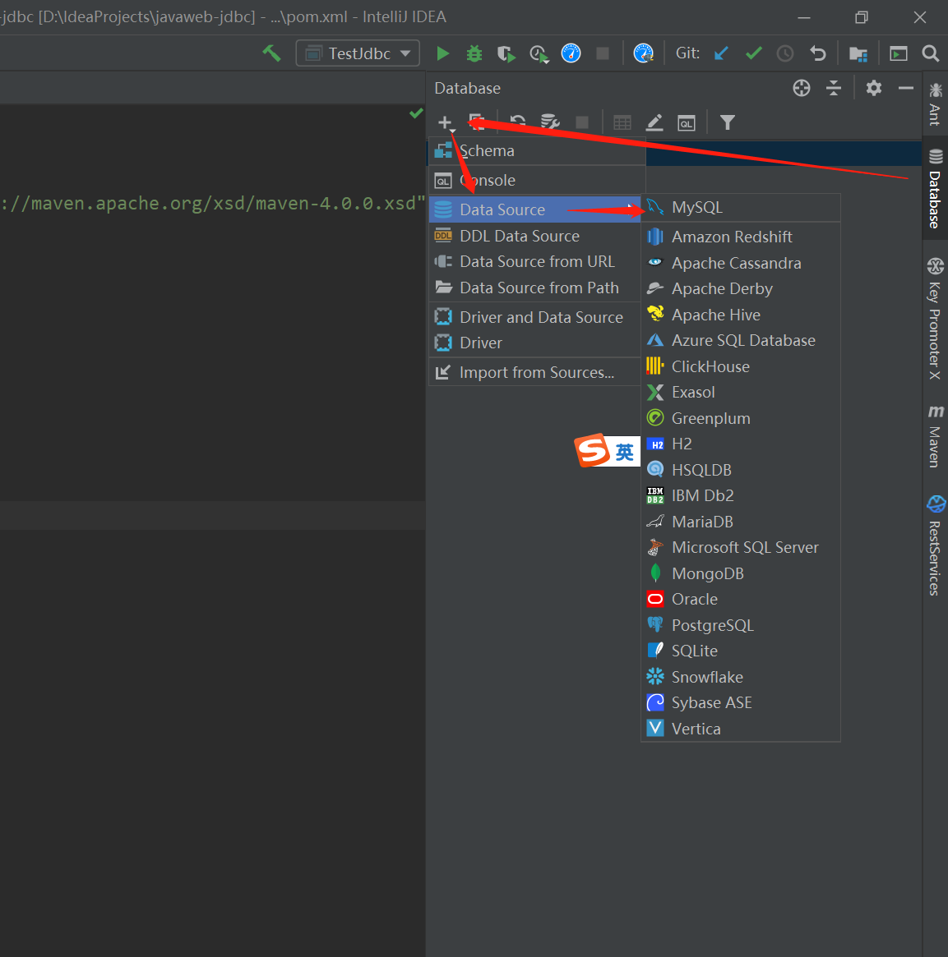948x957 pixels.
Task: Select H2 data source
Action: [741, 444]
